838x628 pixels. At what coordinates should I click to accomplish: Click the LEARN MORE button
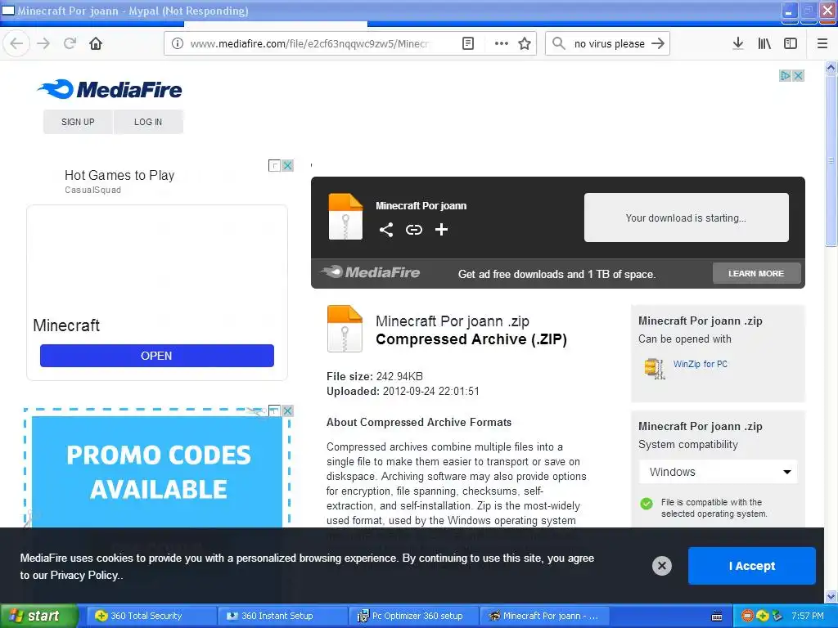coord(756,273)
